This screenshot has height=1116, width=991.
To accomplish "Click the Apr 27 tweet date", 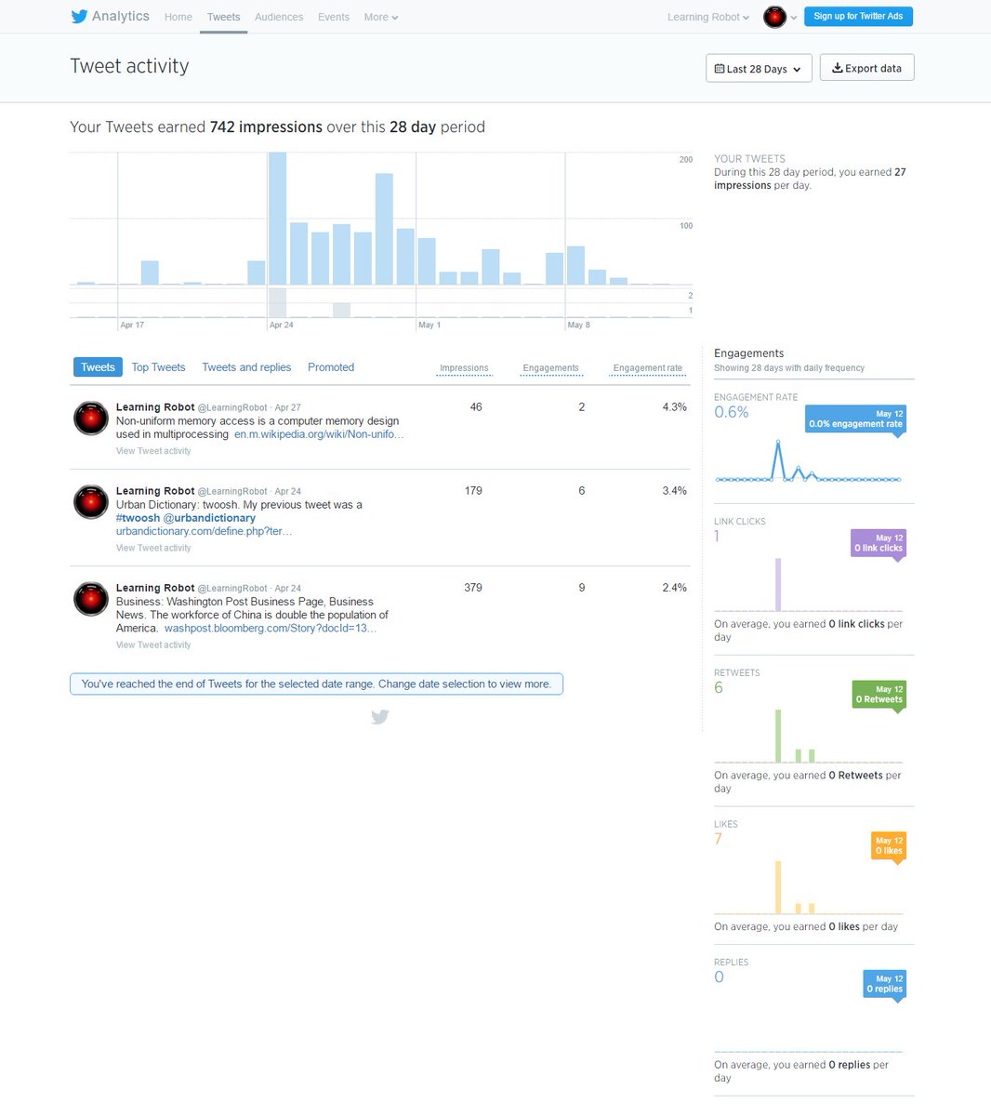I will pos(287,407).
